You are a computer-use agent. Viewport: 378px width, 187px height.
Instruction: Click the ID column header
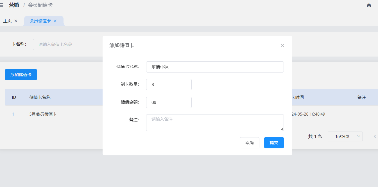pos(14,97)
